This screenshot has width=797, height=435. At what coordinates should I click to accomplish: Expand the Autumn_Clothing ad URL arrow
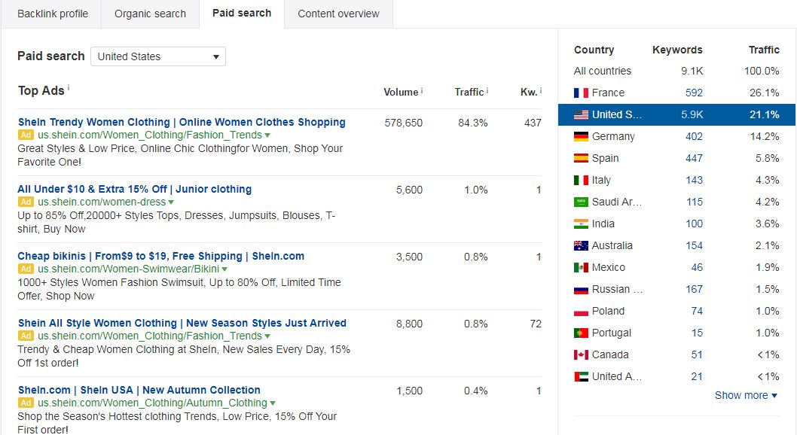coord(273,403)
